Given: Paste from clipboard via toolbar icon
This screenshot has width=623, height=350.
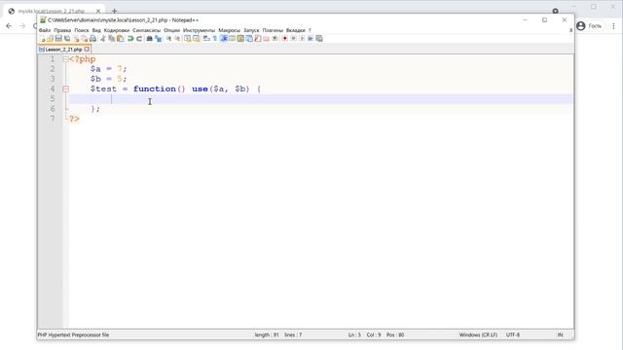Looking at the screenshot, I should coord(120,39).
